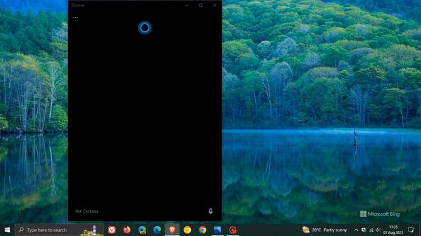
Task: Activate the Cortana microphone button
Action: click(x=210, y=211)
